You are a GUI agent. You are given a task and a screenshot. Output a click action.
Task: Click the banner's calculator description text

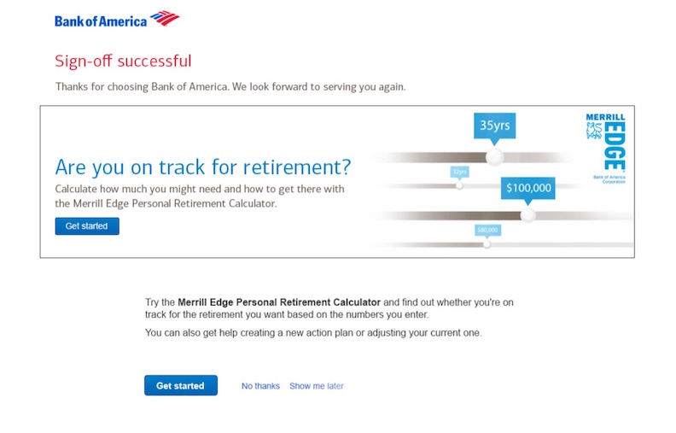click(200, 196)
